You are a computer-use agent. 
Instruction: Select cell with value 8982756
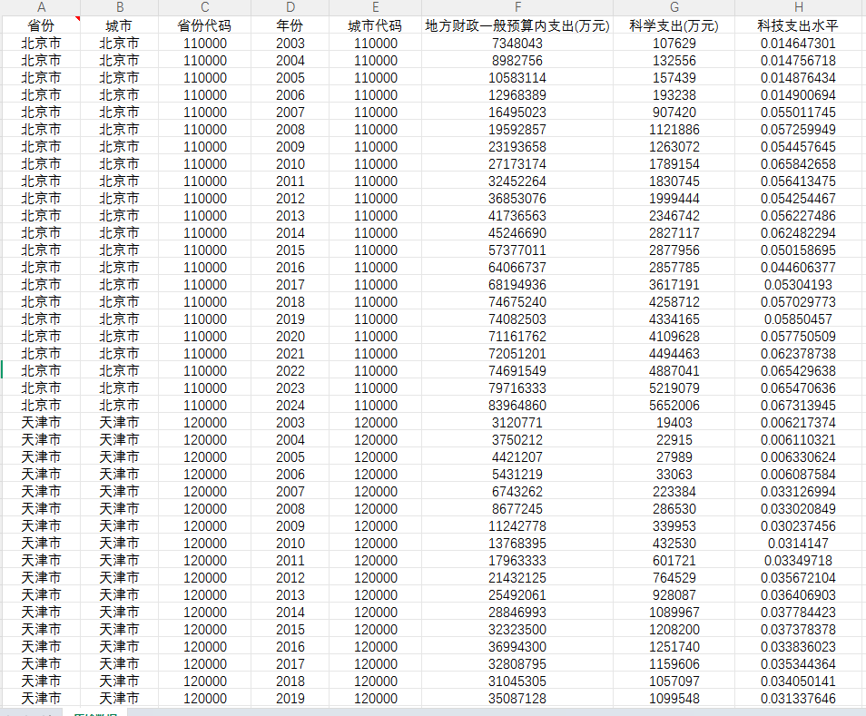tap(517, 60)
